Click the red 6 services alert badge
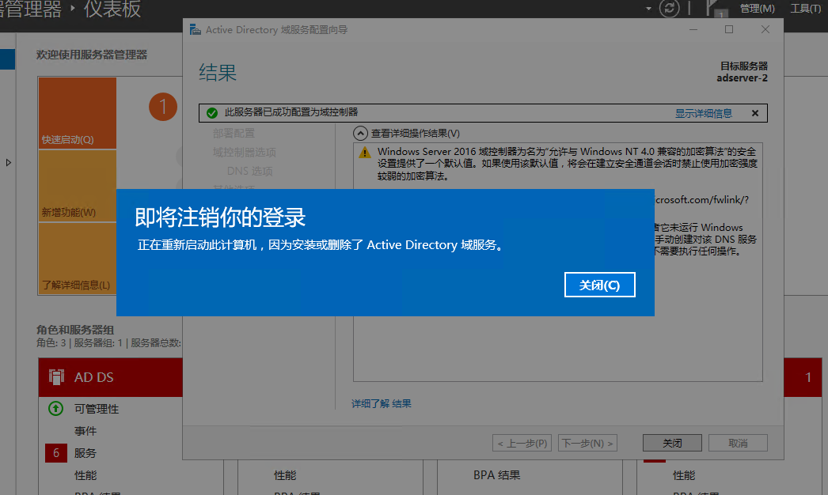Screen dimensions: 828x495 click(x=56, y=453)
